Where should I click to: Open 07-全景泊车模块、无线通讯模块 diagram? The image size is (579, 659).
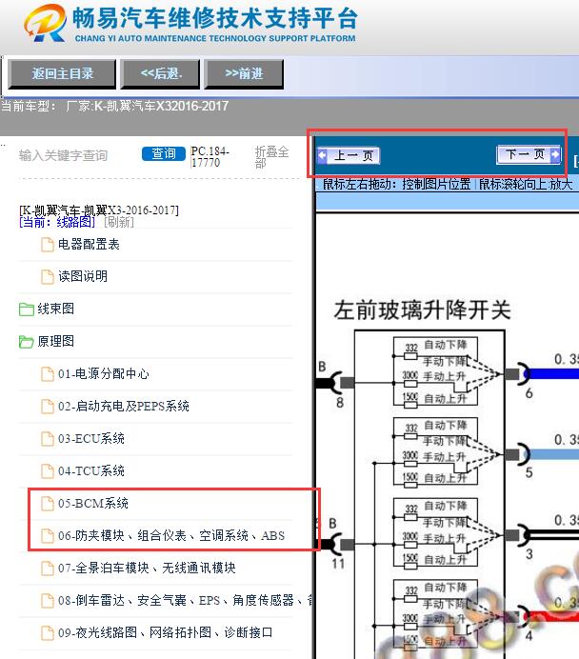click(147, 568)
